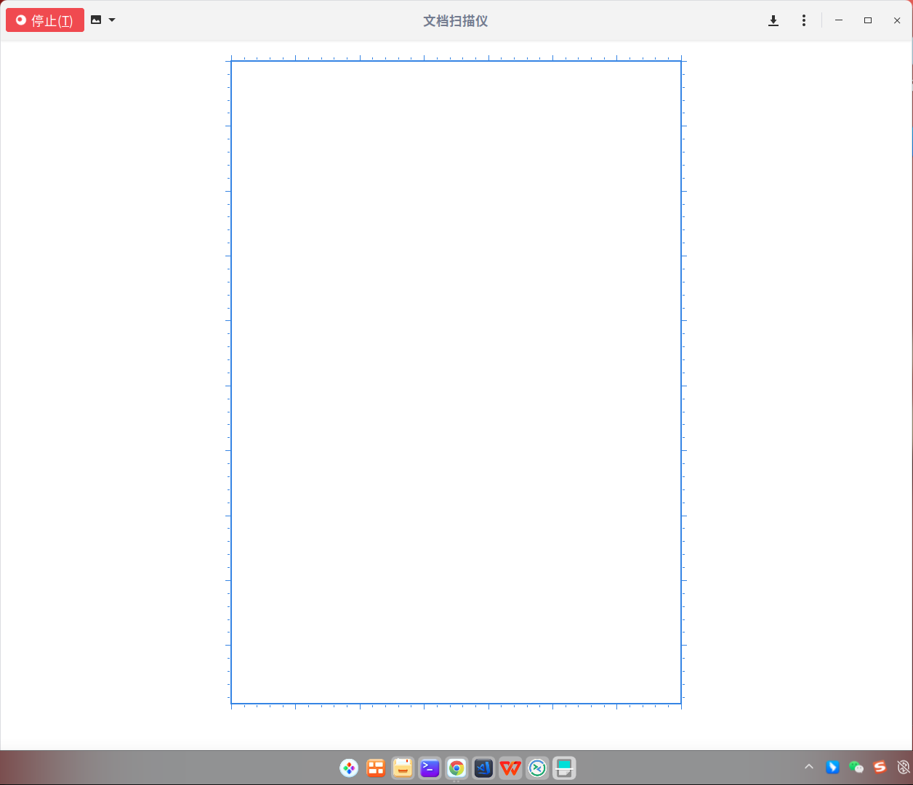Launch WPS Office from the dock
Viewport: 913px width, 785px height.
[x=510, y=768]
